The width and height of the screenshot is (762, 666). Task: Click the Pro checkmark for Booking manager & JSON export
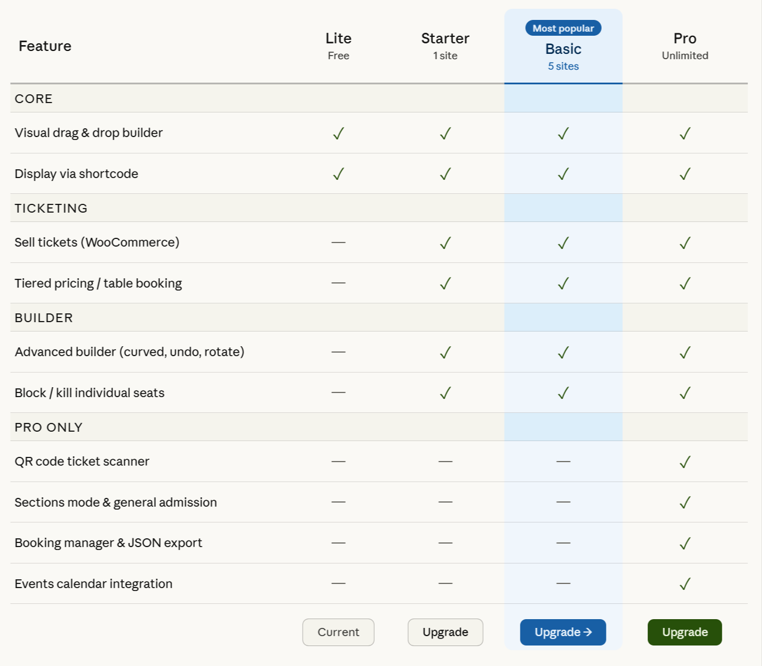(x=685, y=544)
